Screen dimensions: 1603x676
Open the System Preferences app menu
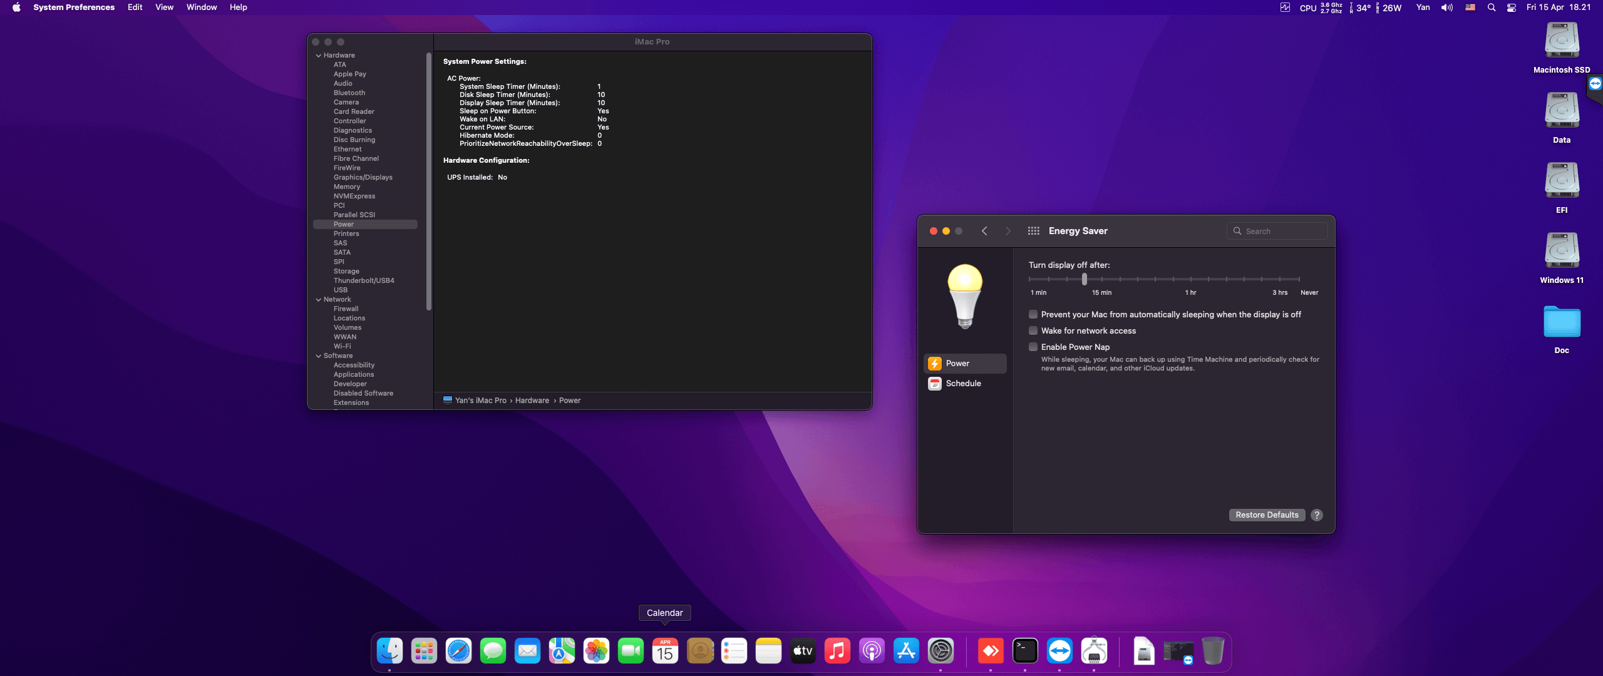coord(74,8)
